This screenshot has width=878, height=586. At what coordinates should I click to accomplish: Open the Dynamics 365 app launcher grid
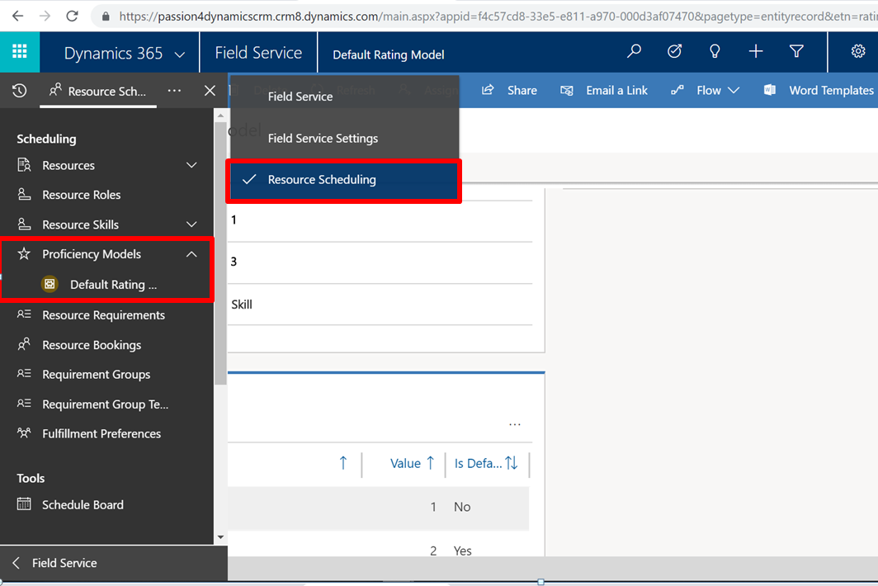click(x=20, y=53)
